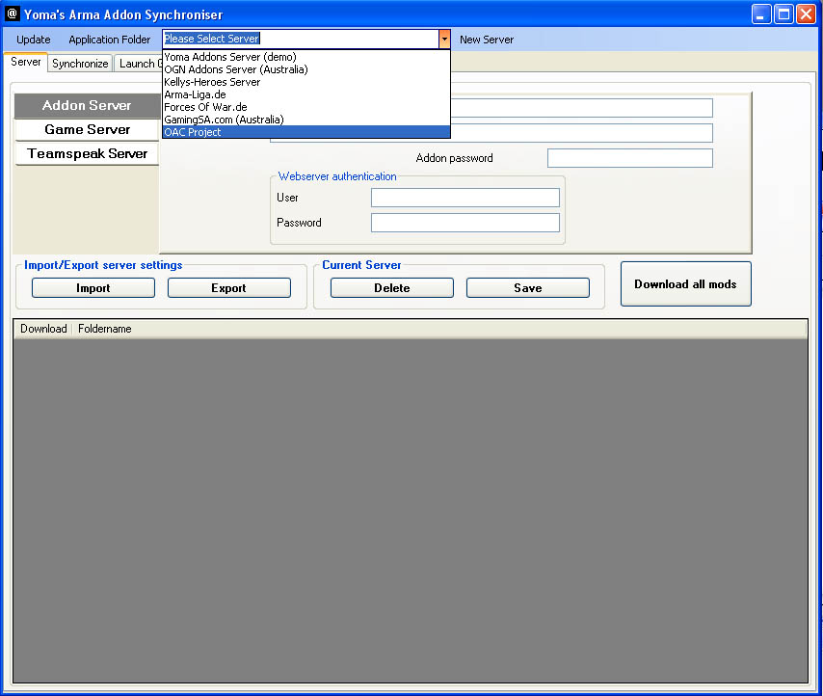The height and width of the screenshot is (696, 823).
Task: Choose Yoma Addons Server (demo) from list
Action: [x=229, y=57]
